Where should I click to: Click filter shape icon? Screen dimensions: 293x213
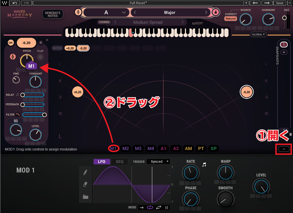pyautogui.click(x=18, y=114)
